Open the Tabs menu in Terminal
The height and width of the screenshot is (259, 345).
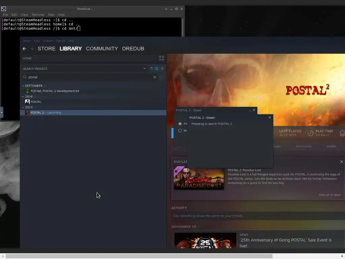[x=51, y=15]
